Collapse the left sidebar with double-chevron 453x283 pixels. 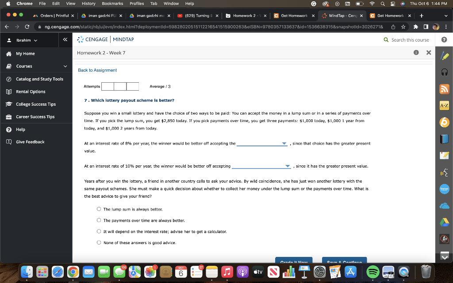pos(65,39)
